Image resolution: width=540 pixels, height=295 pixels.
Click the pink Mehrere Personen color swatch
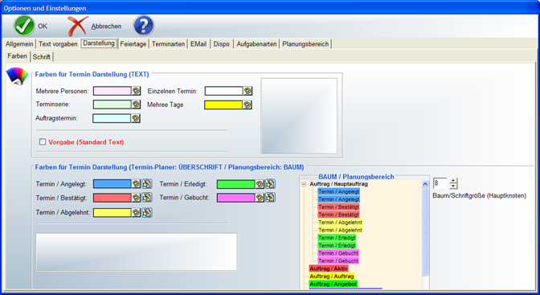(112, 91)
